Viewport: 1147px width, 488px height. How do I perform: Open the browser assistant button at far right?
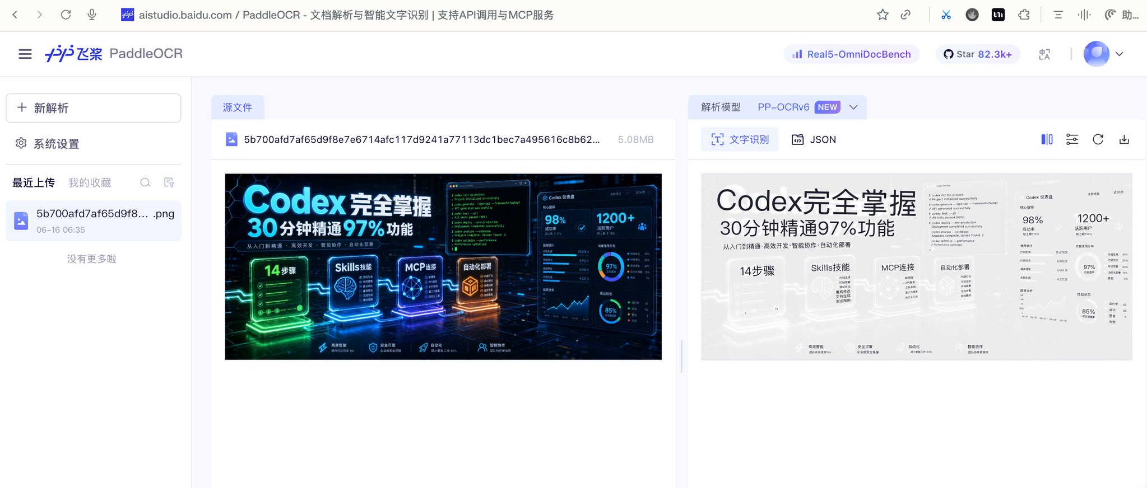click(1121, 15)
